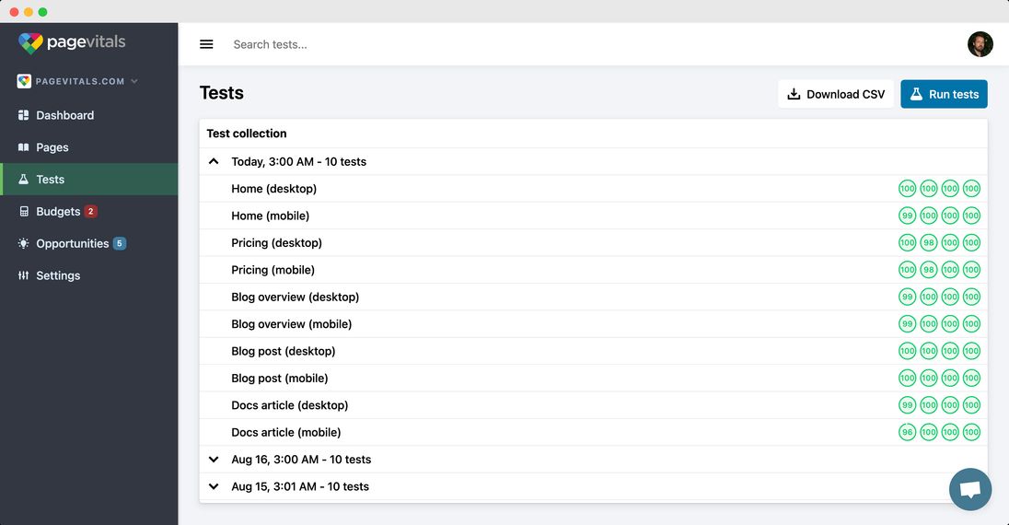Click the Settings sliders icon
Screen dimensions: 1009x525
(x=24, y=275)
